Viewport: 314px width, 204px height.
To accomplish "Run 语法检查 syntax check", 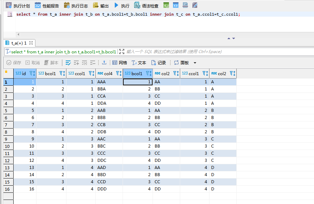I will coord(146,5).
